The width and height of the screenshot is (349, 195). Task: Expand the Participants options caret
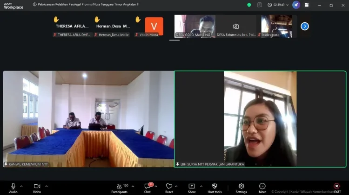point(133,186)
